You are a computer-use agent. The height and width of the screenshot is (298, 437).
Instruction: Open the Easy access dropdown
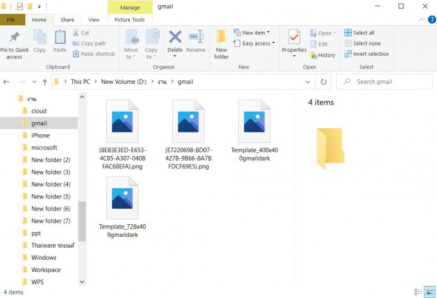pos(254,43)
